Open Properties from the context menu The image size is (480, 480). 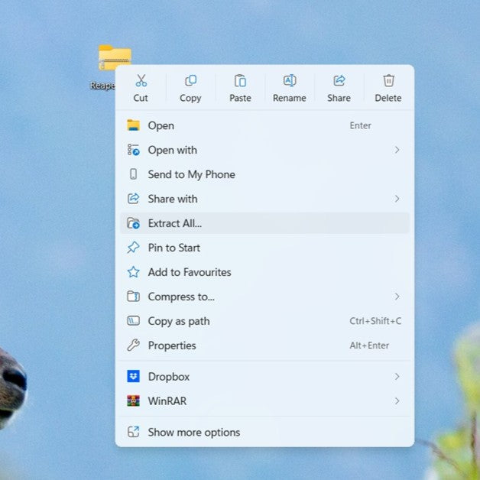click(x=264, y=345)
